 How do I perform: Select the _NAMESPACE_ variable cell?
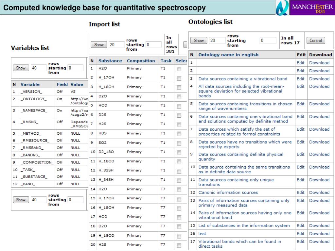tap(34, 110)
